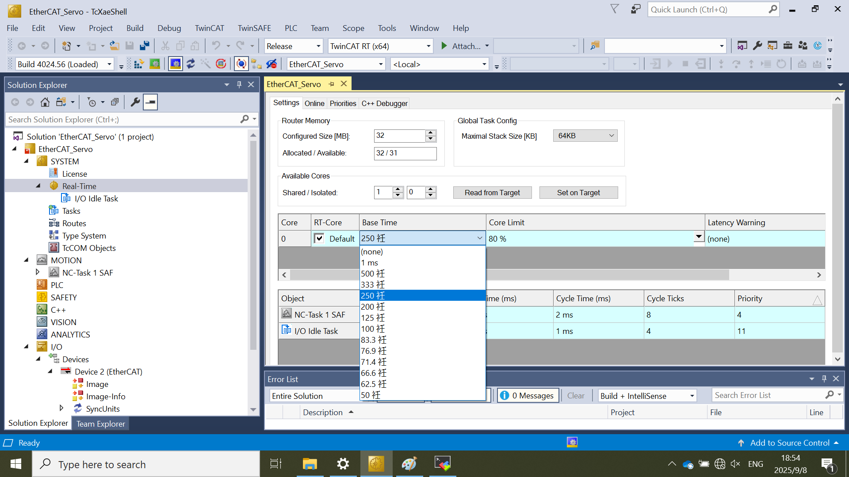Switch to the Priorities tab
Image resolution: width=849 pixels, height=477 pixels.
[x=343, y=103]
